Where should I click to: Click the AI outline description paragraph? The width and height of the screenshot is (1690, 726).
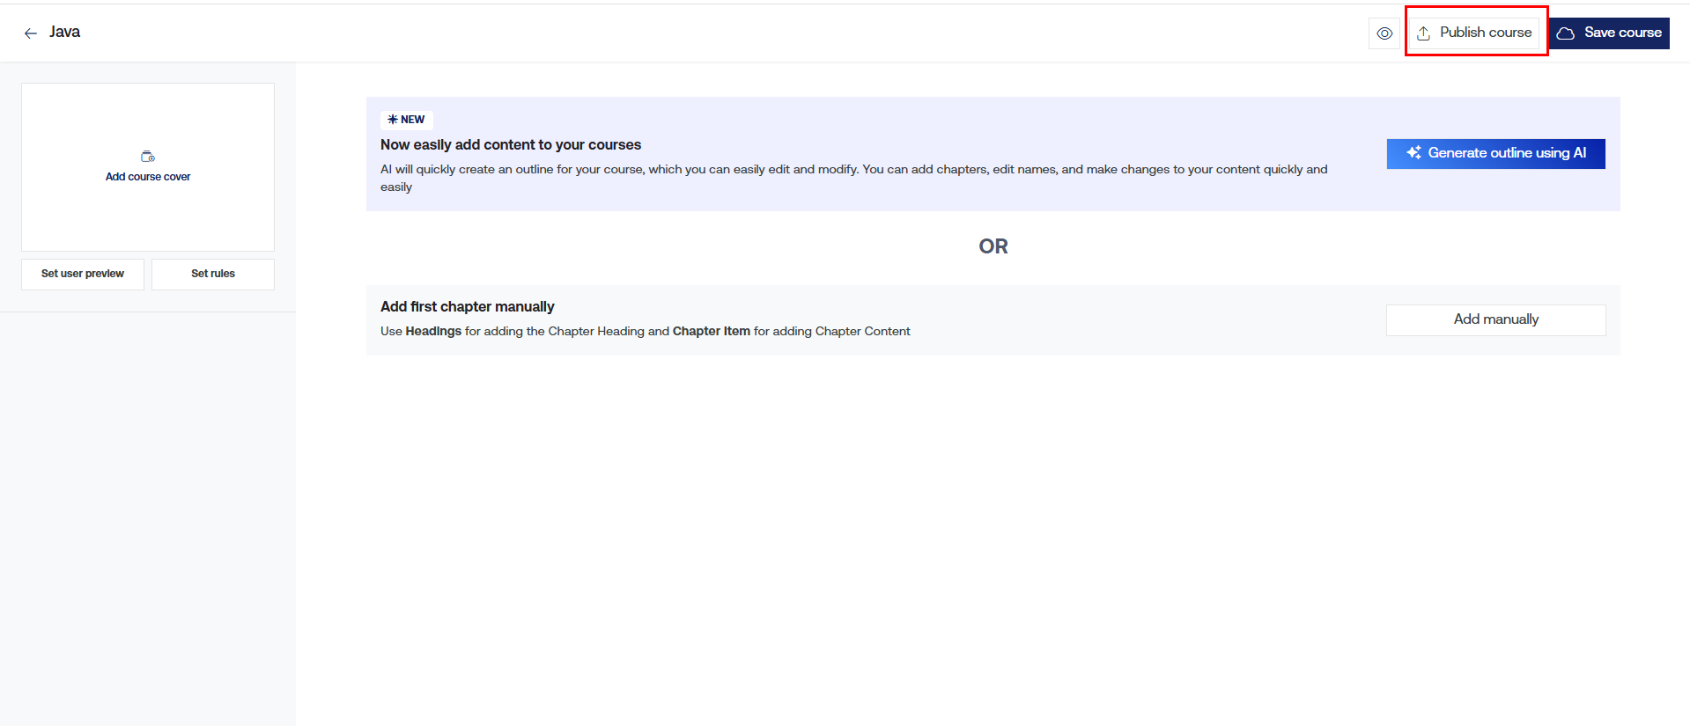pyautogui.click(x=853, y=177)
